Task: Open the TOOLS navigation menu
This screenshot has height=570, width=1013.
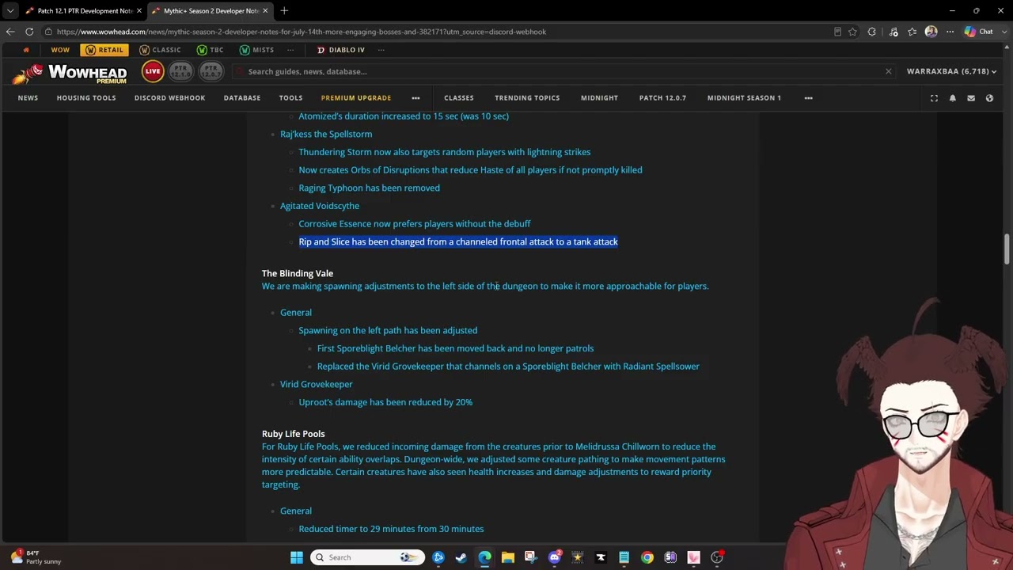Action: point(290,98)
